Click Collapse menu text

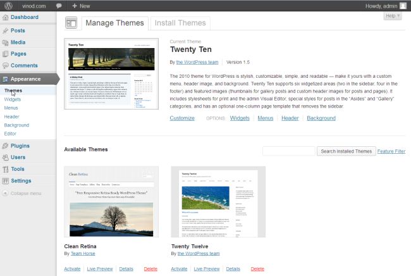[x=26, y=194]
